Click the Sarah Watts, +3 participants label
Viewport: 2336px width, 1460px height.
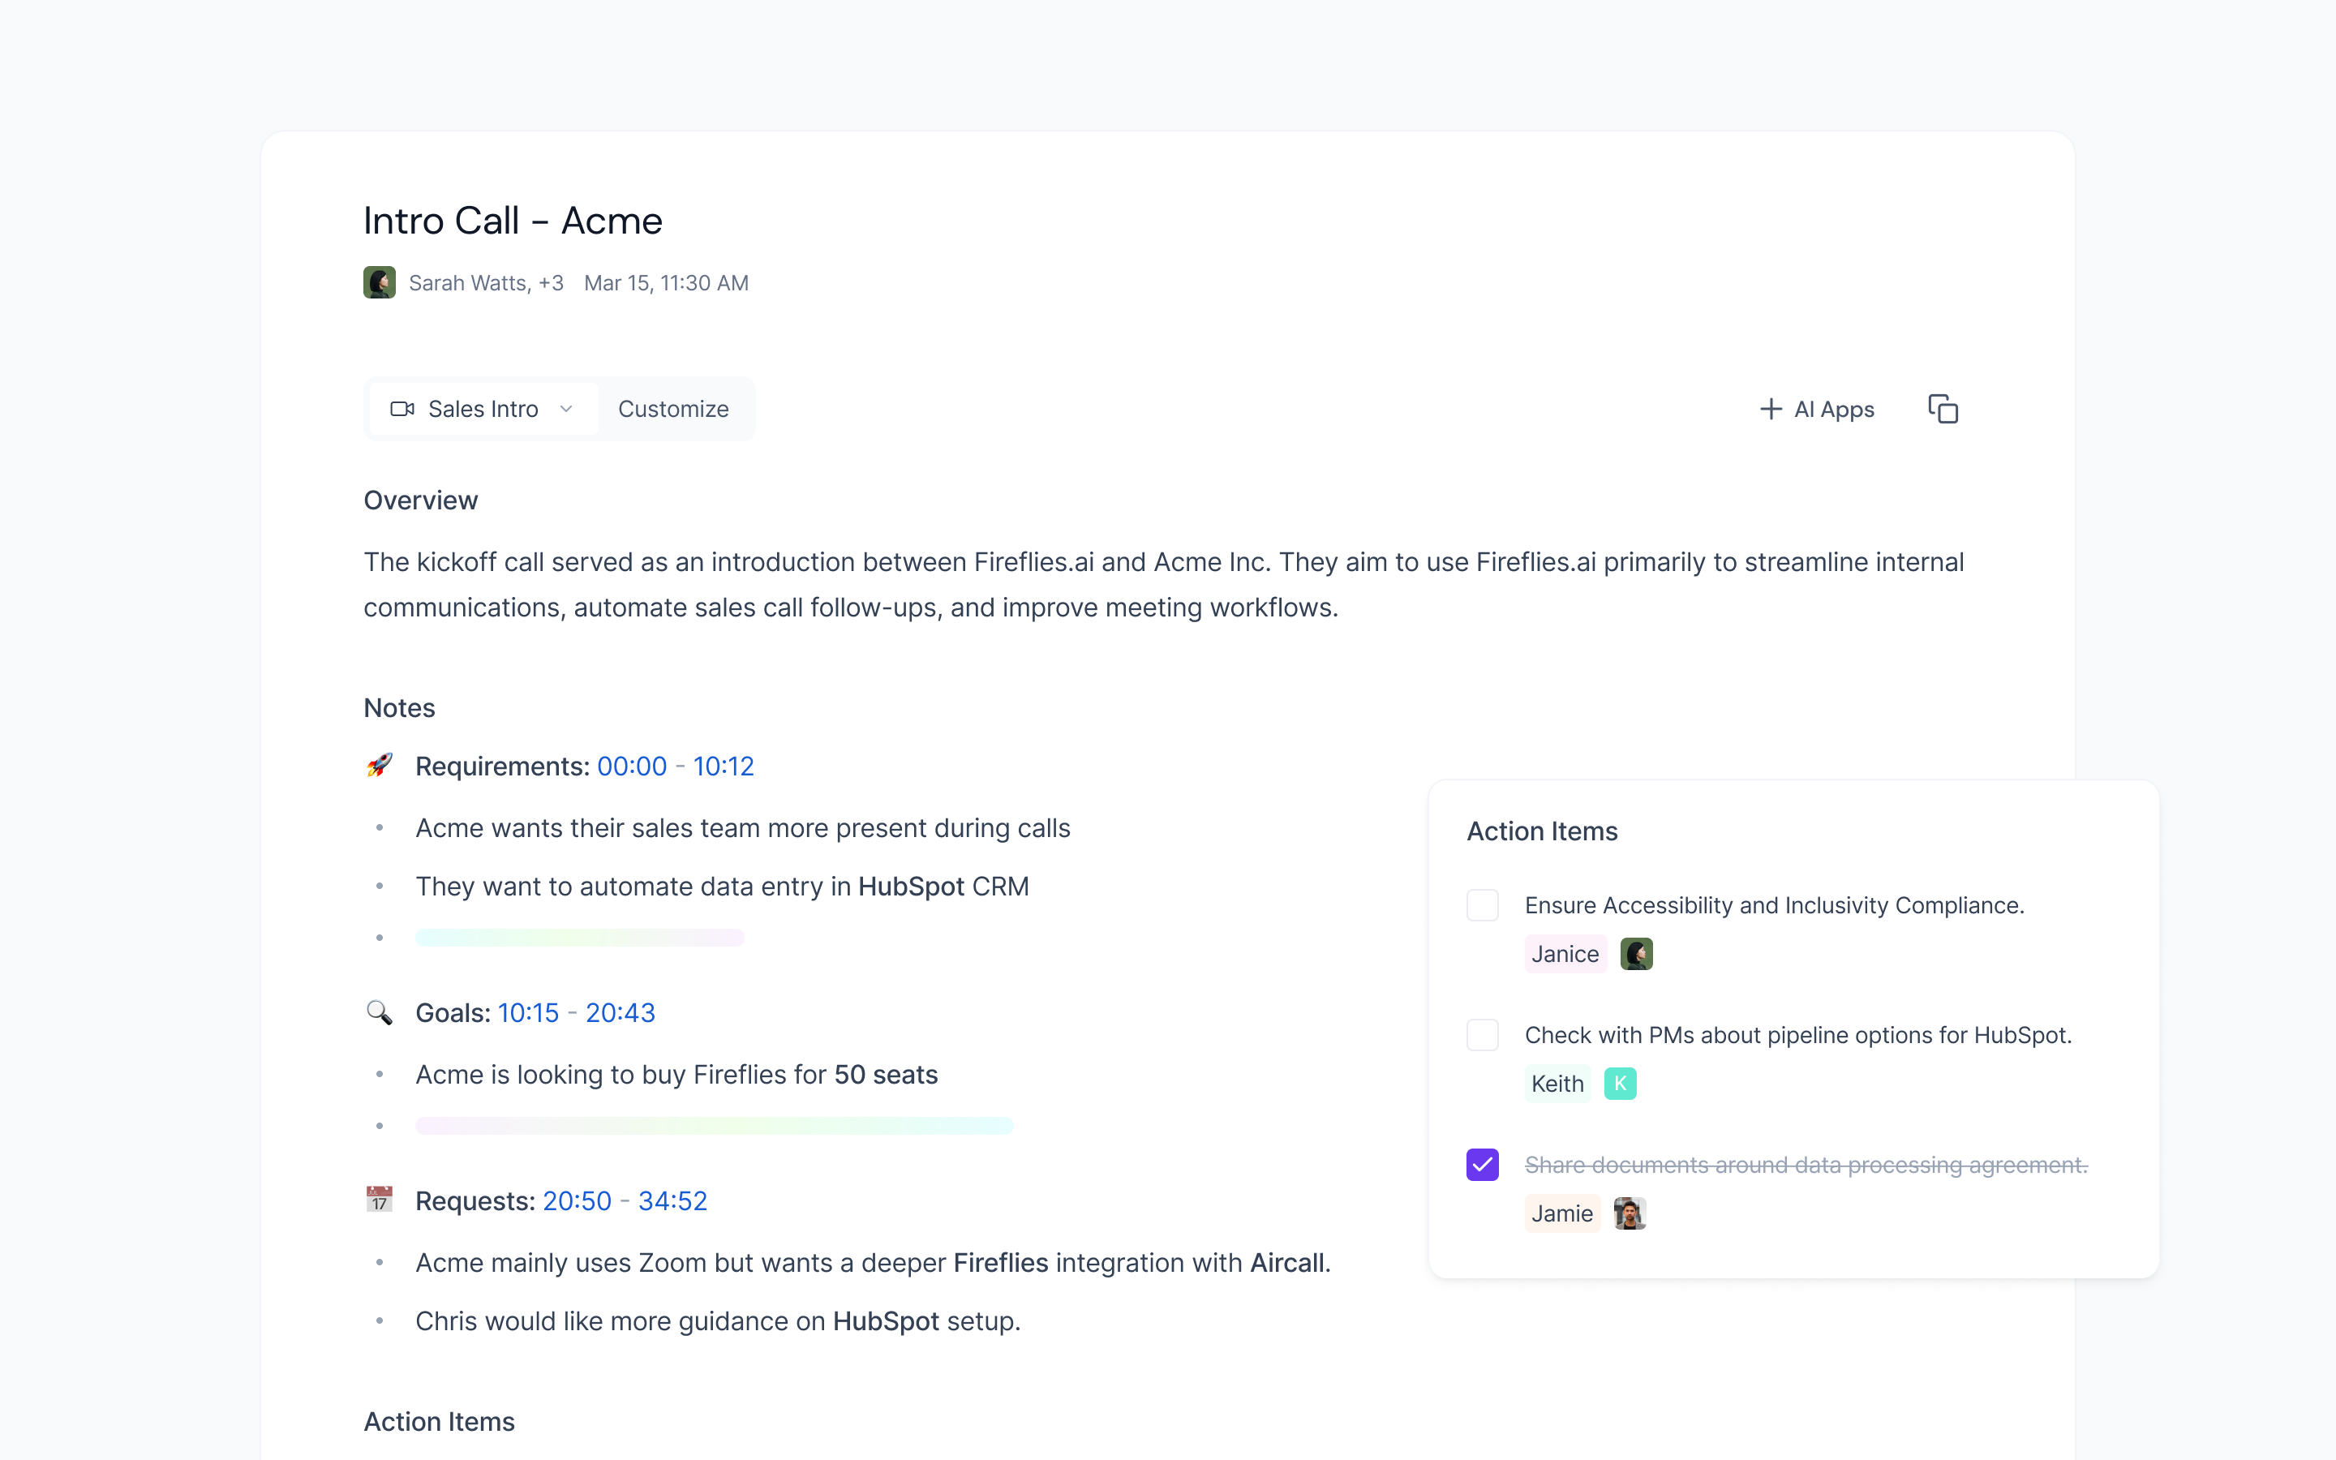click(x=487, y=282)
